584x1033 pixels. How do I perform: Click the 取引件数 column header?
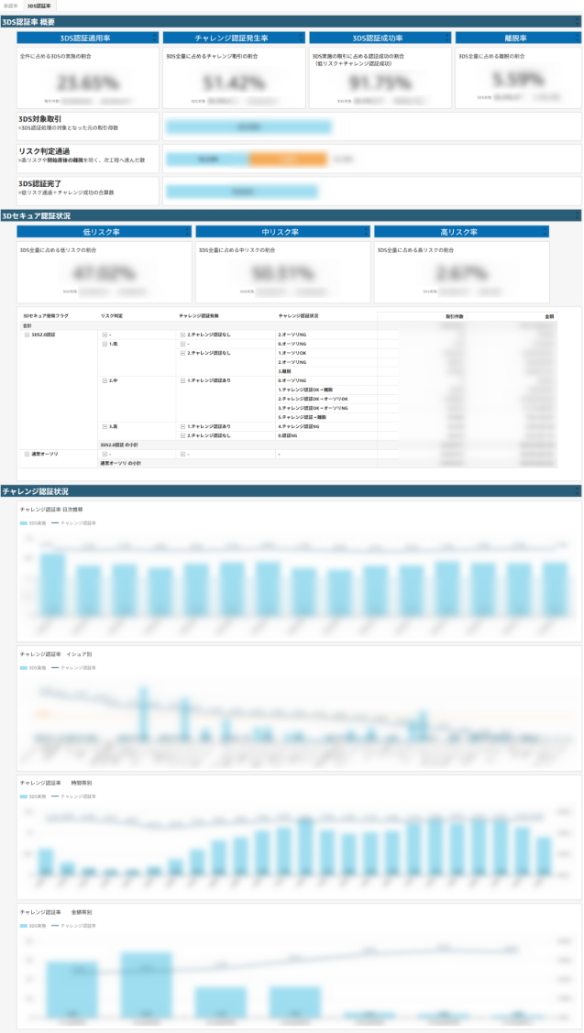[x=456, y=316]
